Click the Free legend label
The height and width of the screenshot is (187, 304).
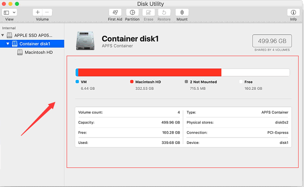[x=248, y=82]
